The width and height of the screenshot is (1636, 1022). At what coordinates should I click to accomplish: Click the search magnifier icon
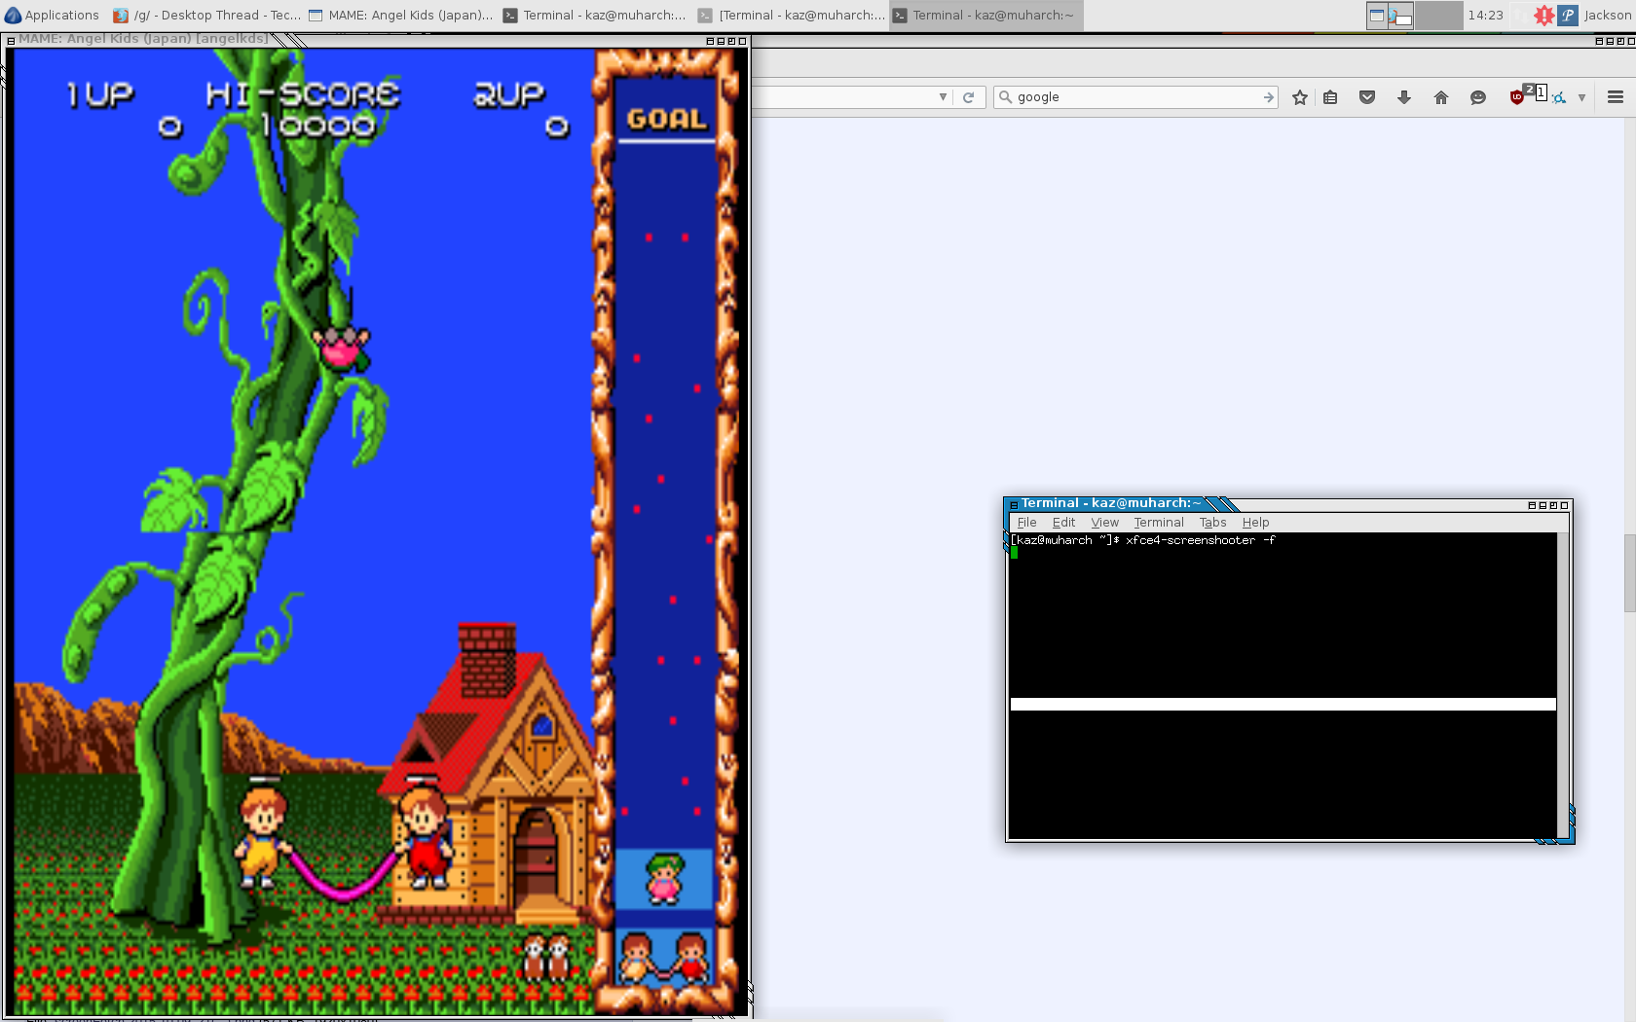click(x=1006, y=97)
